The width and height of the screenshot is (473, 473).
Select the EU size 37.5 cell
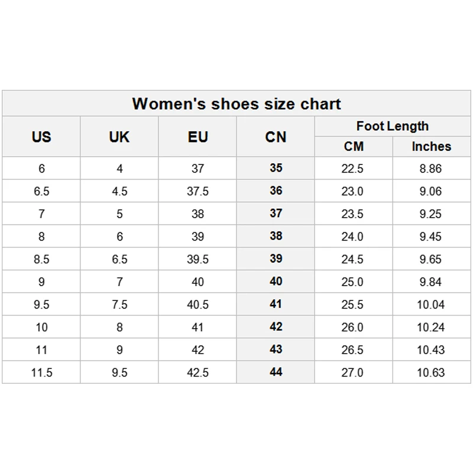click(198, 192)
